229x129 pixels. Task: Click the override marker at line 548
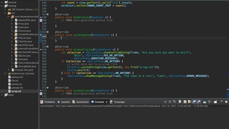[x=41, y=17]
